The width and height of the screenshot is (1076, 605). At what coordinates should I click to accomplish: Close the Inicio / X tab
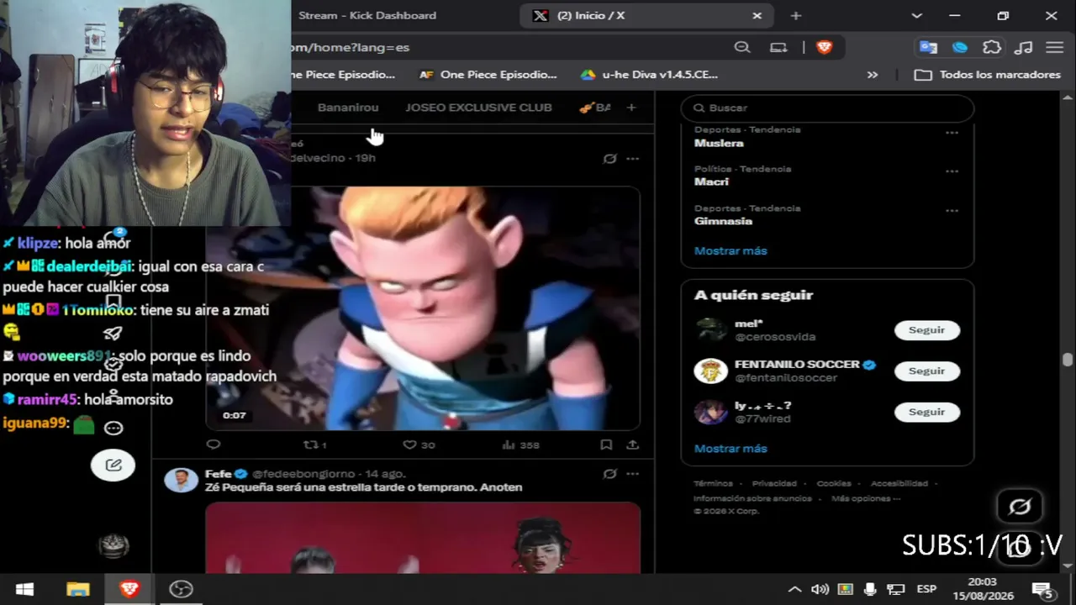click(x=757, y=15)
